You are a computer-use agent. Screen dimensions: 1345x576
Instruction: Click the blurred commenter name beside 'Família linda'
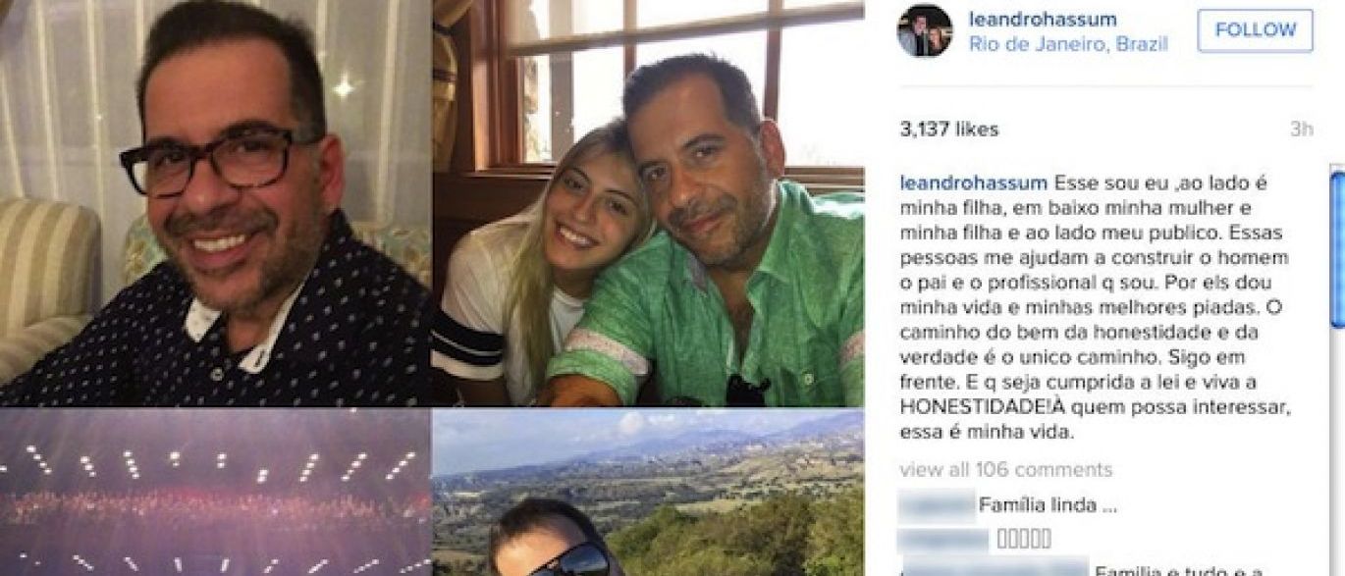[x=937, y=506]
